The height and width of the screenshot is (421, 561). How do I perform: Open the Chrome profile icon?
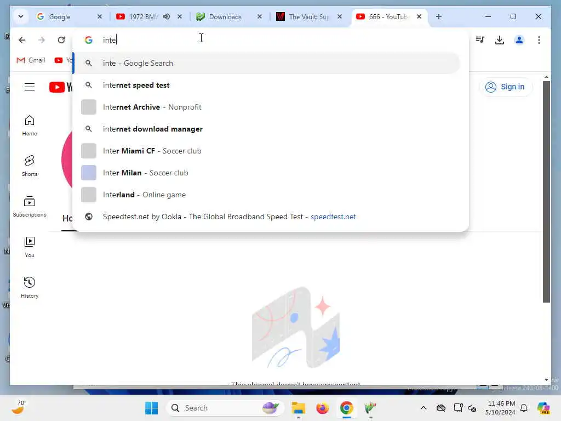coord(519,39)
